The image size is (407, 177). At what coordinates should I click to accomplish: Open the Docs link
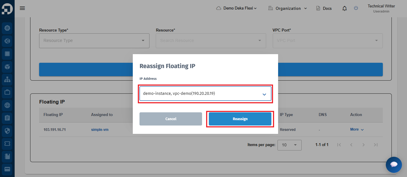[x=324, y=8]
